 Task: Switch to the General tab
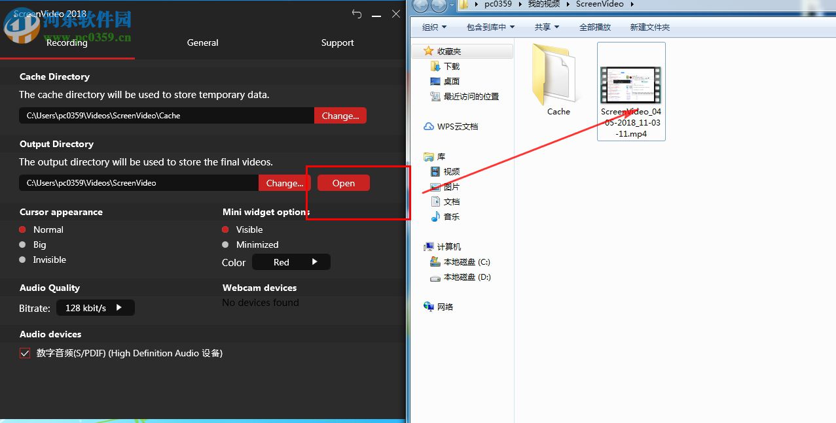coord(202,43)
